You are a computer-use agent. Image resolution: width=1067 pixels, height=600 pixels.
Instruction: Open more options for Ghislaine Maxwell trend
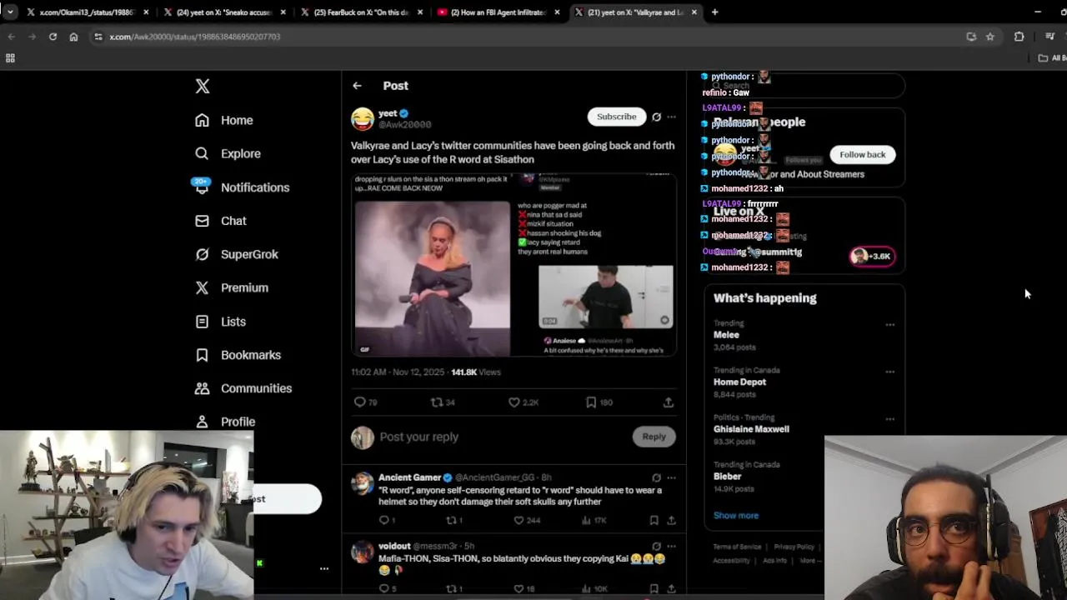tap(890, 419)
